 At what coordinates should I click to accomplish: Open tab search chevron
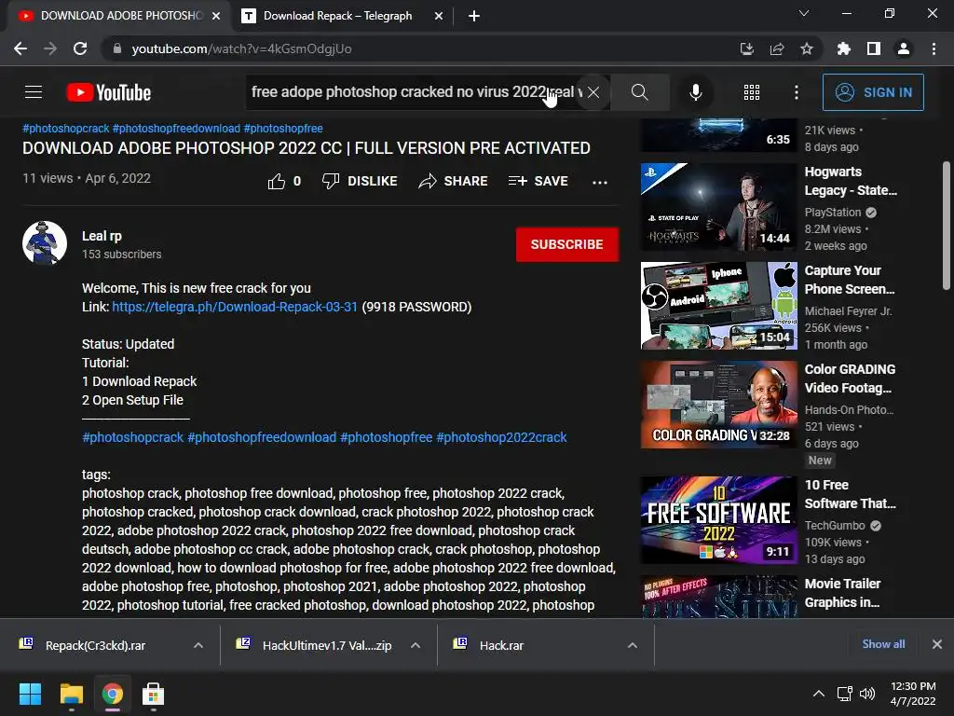coord(804,13)
